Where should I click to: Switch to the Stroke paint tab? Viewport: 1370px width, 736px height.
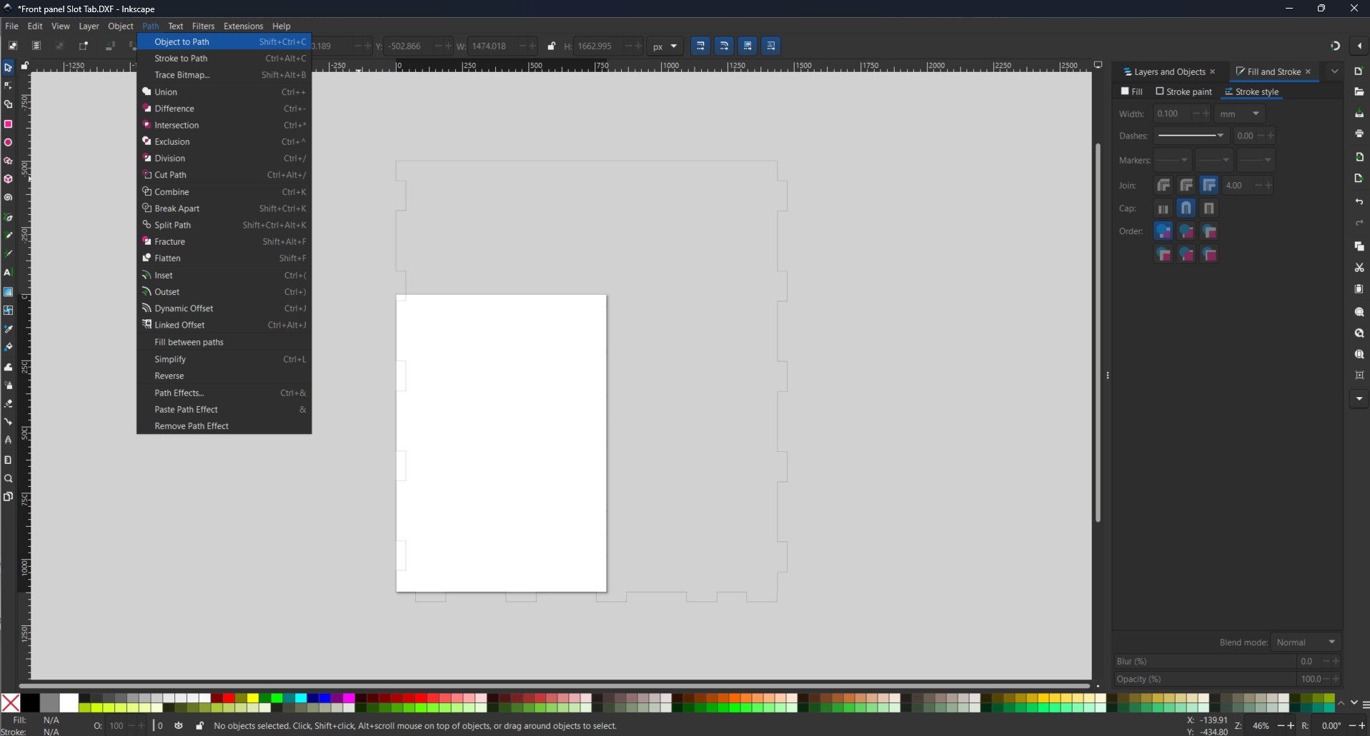point(1183,92)
